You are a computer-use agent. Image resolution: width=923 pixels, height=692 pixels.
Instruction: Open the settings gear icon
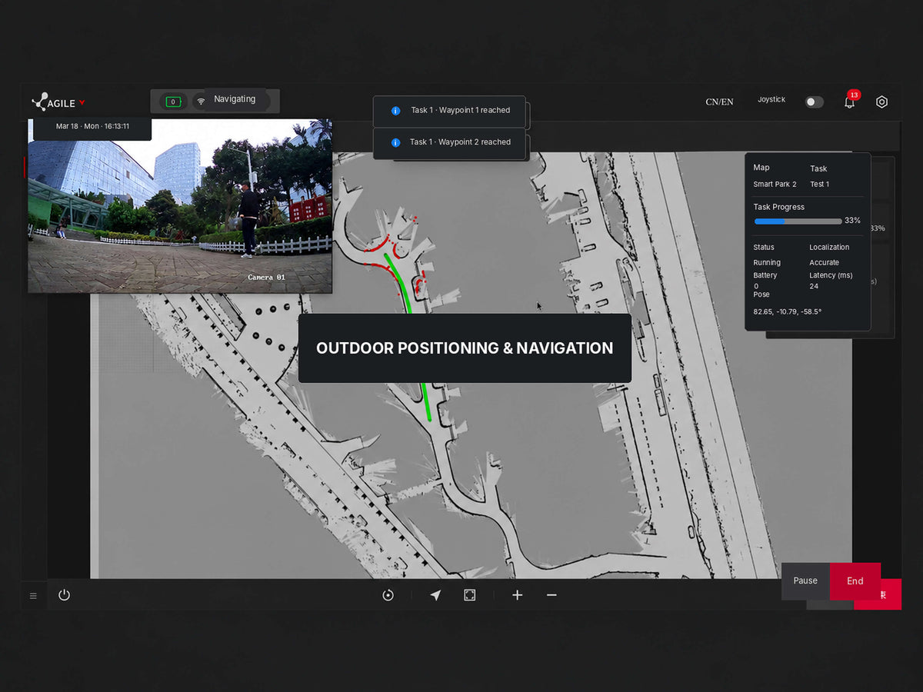pos(882,101)
